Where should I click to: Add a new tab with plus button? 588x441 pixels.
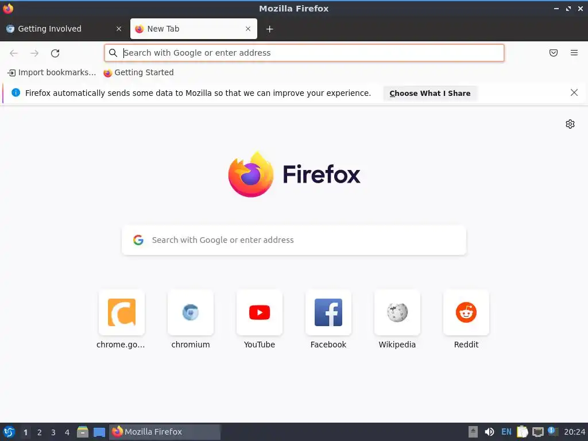pyautogui.click(x=270, y=29)
